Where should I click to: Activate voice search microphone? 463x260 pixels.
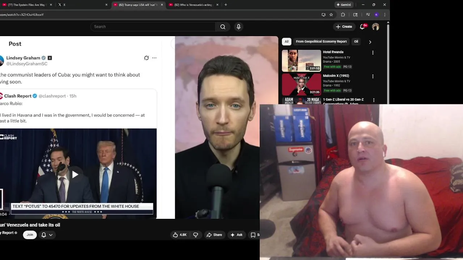point(238,27)
